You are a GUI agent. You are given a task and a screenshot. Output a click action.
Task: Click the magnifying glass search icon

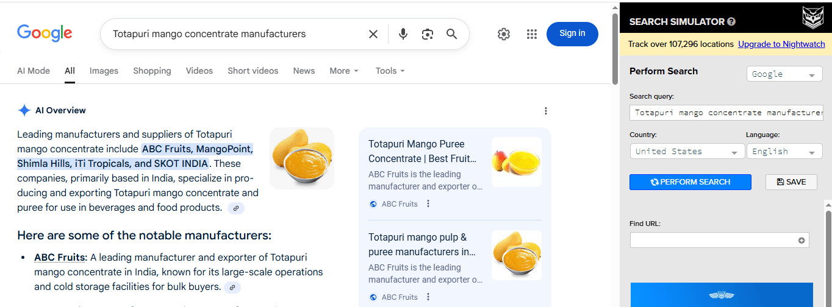451,34
